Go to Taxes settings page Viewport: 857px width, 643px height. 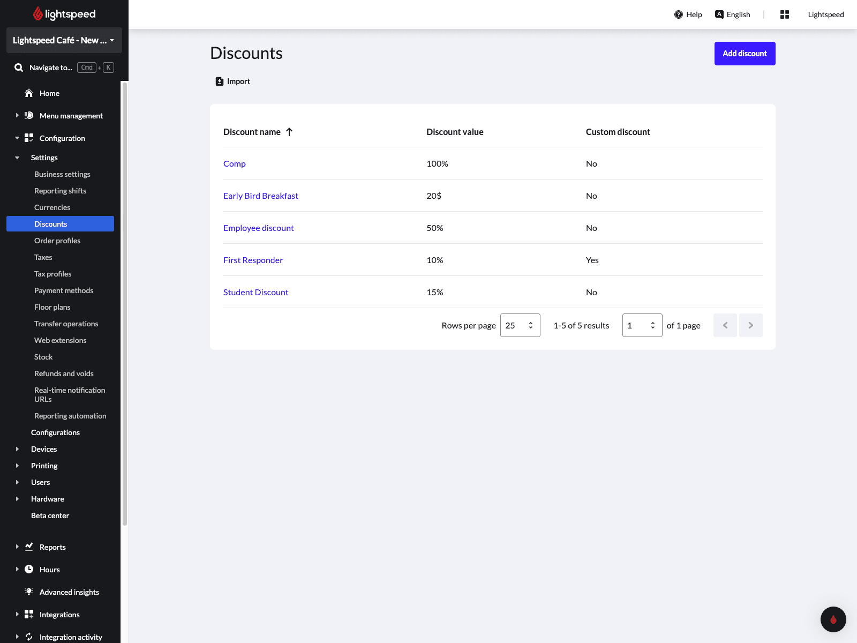[x=43, y=257]
